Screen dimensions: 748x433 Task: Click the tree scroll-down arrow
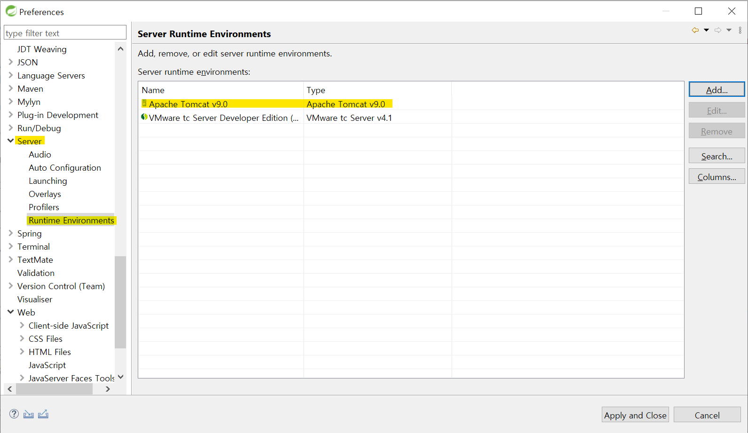[120, 377]
